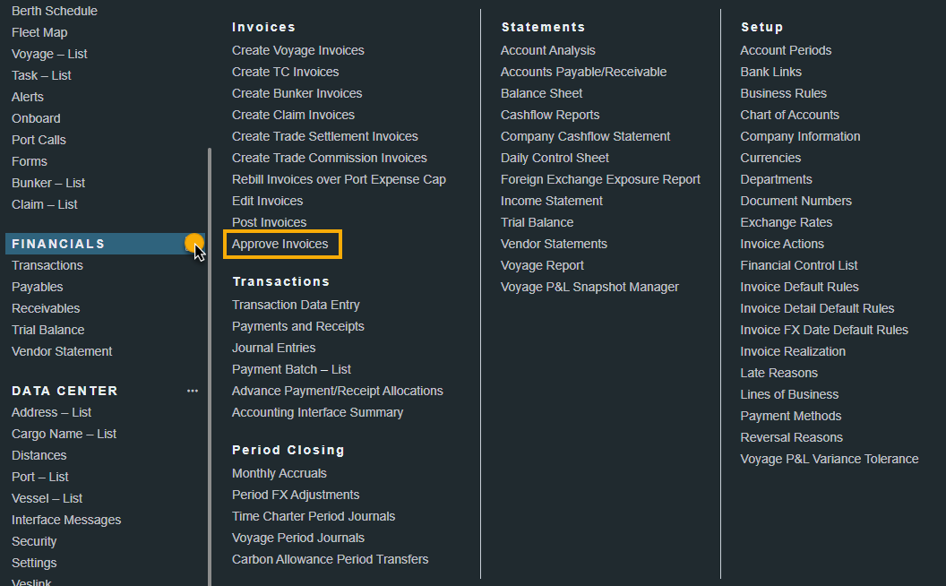Viewport: 946px width, 586px height.
Task: Go to Payments and Receipts
Action: coord(297,326)
